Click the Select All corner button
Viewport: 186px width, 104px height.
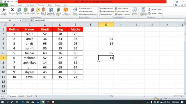point(3,25)
